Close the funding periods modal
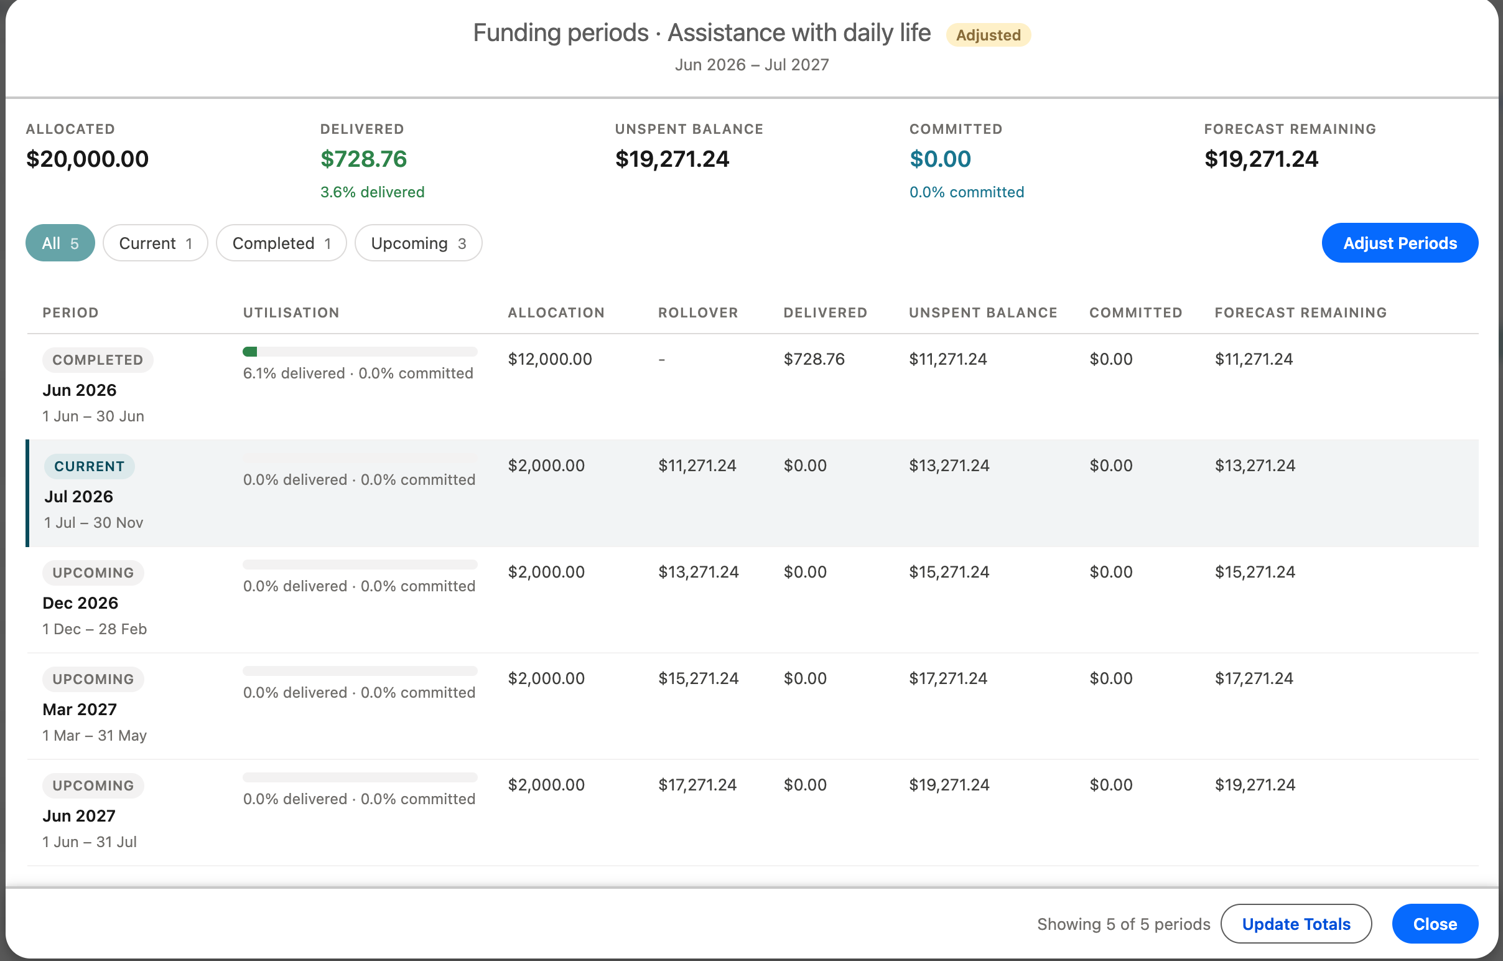The image size is (1503, 961). click(x=1435, y=924)
